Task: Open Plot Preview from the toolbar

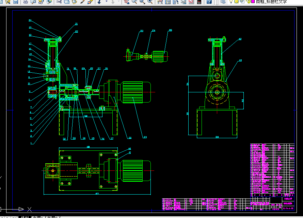Action: (33, 2)
